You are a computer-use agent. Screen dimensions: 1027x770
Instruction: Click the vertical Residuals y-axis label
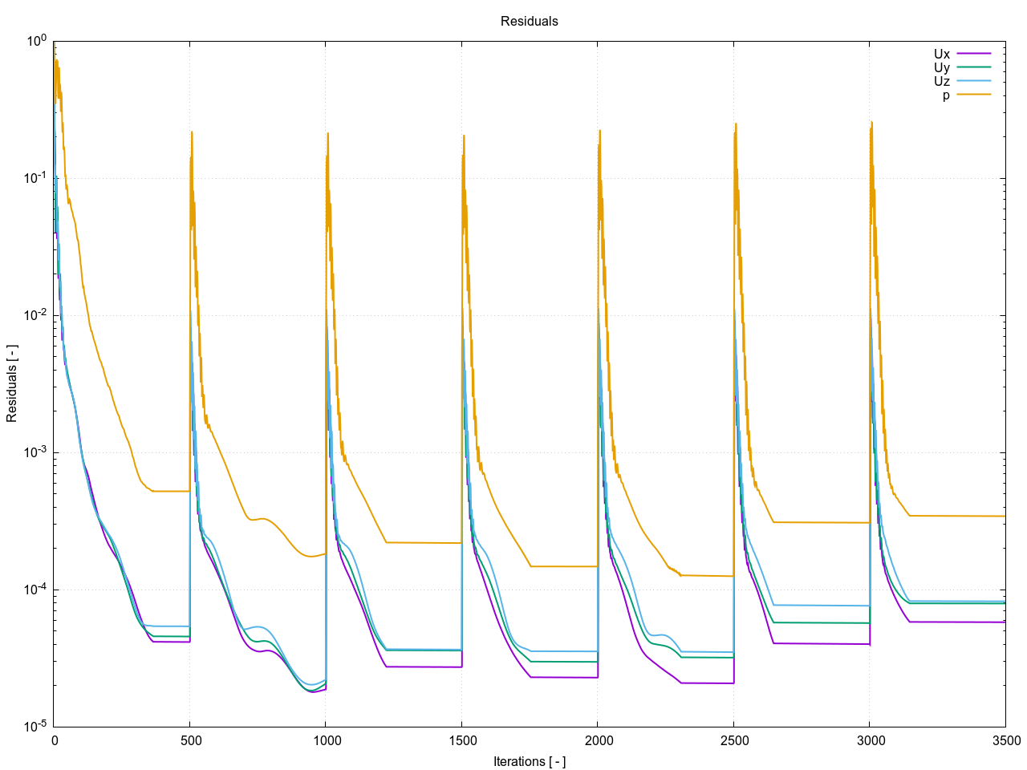[x=12, y=383]
